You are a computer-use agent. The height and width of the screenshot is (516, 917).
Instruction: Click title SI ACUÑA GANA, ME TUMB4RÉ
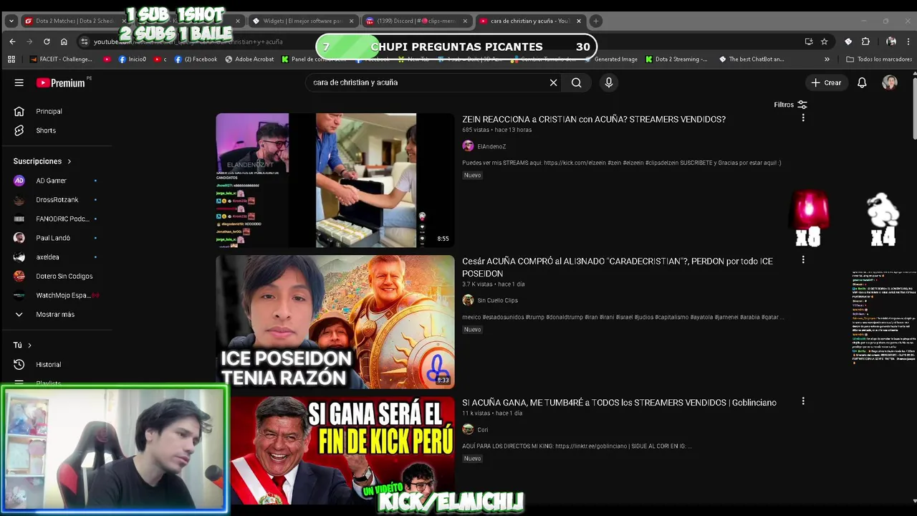(x=619, y=403)
